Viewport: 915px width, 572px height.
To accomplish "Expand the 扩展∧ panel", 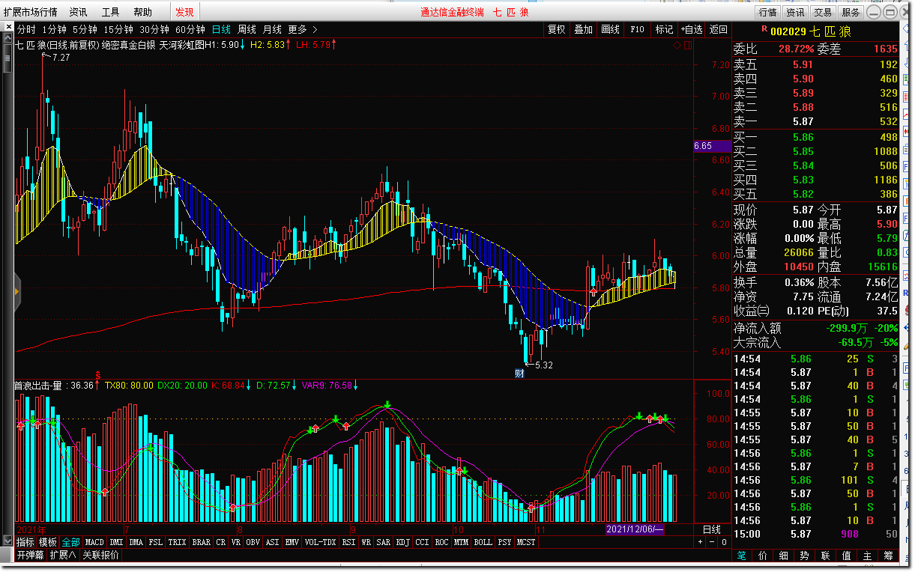I will tap(63, 556).
